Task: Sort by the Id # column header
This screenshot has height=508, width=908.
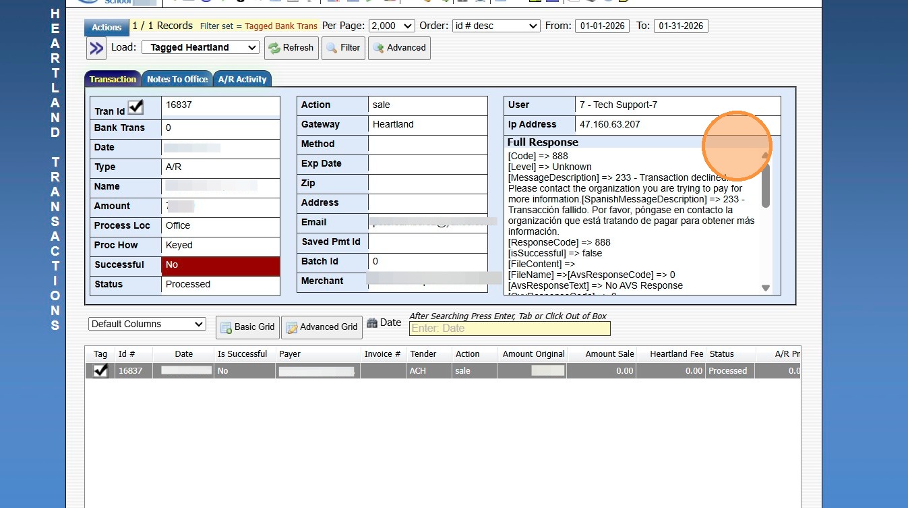Action: pyautogui.click(x=133, y=354)
